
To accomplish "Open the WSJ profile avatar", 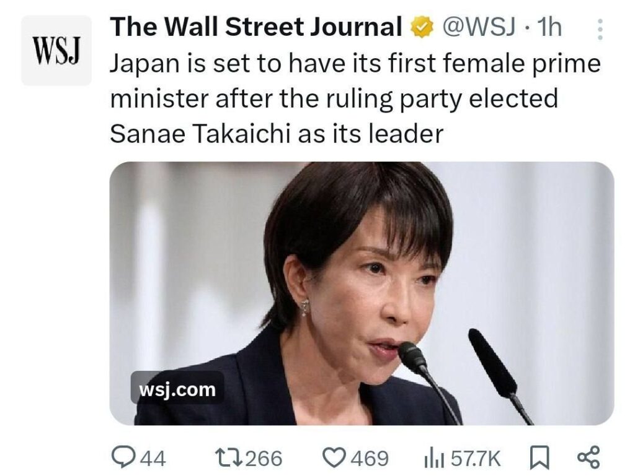I will [x=56, y=51].
